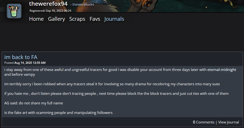Click the thewerefox94 user avatar icon
244x128 pixels.
point(14,11)
